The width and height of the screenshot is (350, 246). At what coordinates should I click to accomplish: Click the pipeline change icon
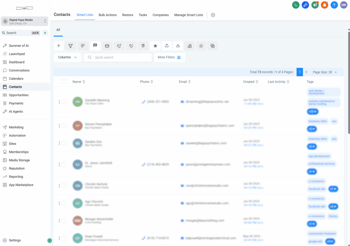tap(83, 46)
